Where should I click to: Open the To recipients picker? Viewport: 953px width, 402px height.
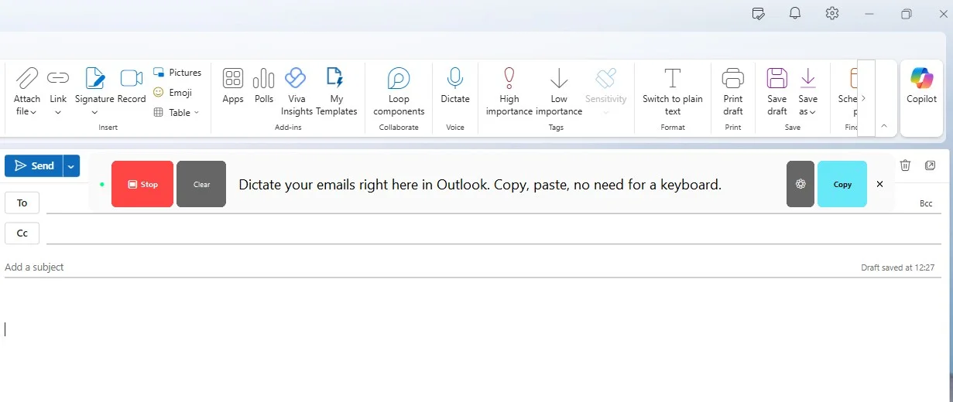pyautogui.click(x=22, y=203)
